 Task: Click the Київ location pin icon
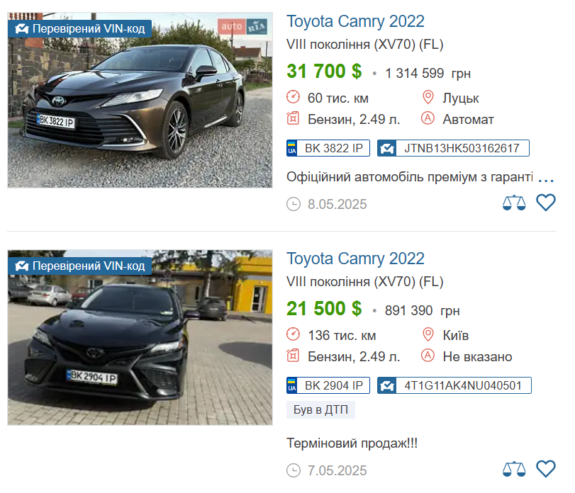pyautogui.click(x=428, y=335)
